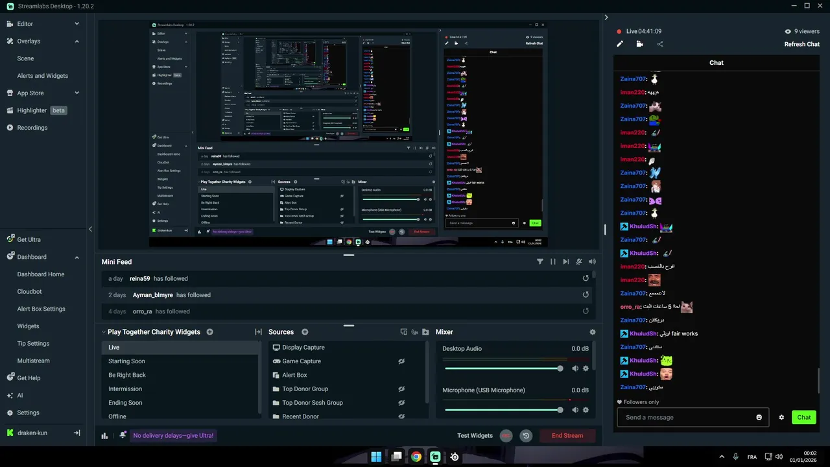Skip current alert in Mini Feed

pyautogui.click(x=566, y=261)
